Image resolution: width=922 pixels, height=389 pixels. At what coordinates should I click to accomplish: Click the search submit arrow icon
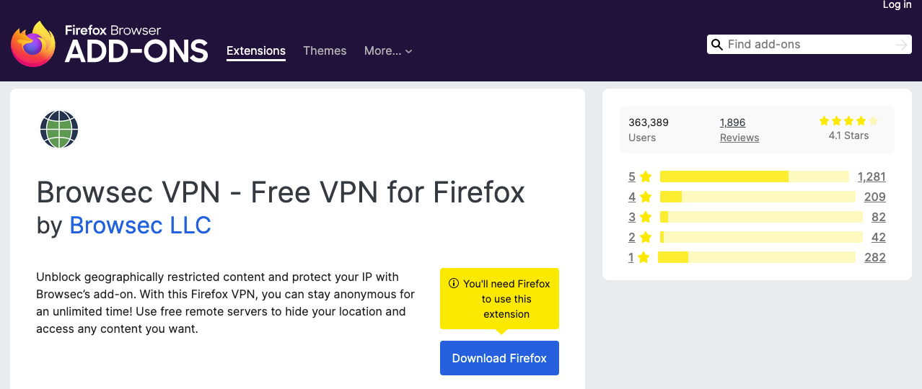tap(901, 45)
